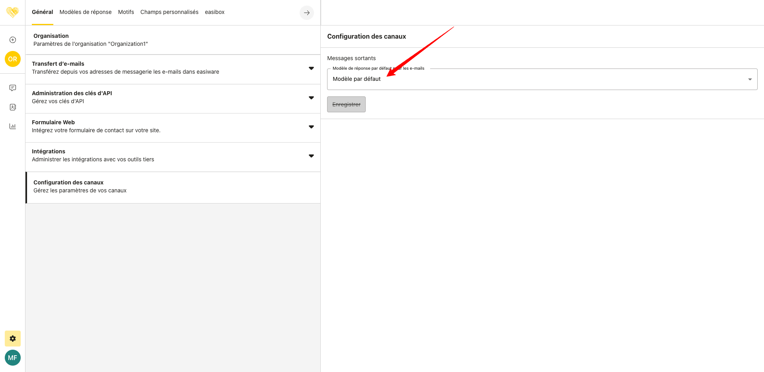Expand the Intégrations section

311,156
